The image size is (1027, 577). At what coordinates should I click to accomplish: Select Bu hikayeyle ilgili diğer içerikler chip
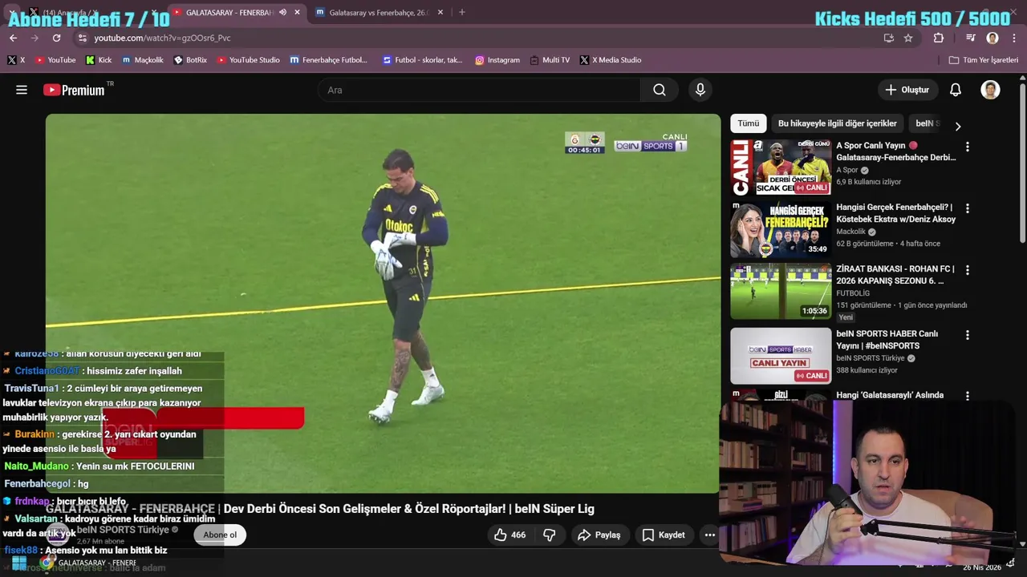tap(837, 123)
